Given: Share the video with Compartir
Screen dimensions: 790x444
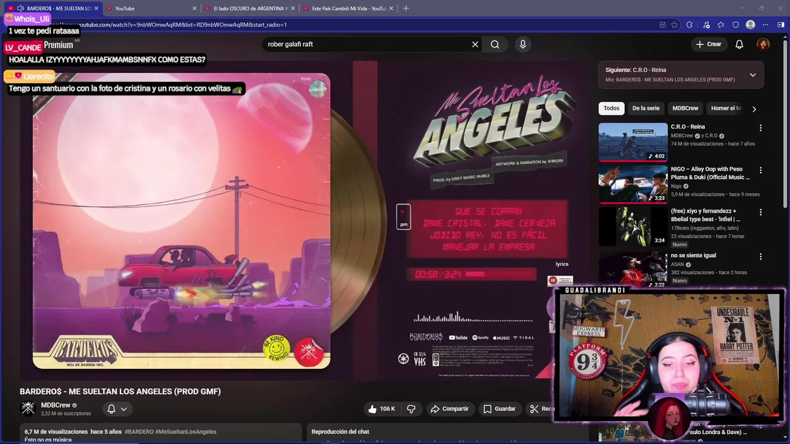Looking at the screenshot, I should tap(449, 409).
